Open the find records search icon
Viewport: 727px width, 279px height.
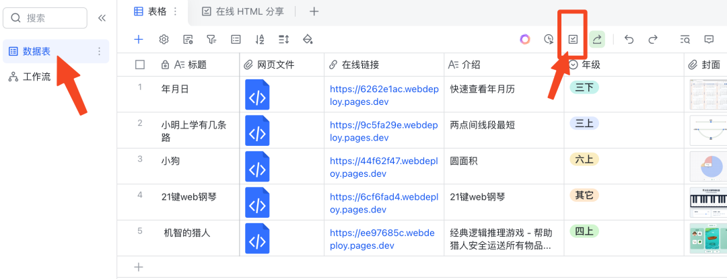pyautogui.click(x=685, y=39)
